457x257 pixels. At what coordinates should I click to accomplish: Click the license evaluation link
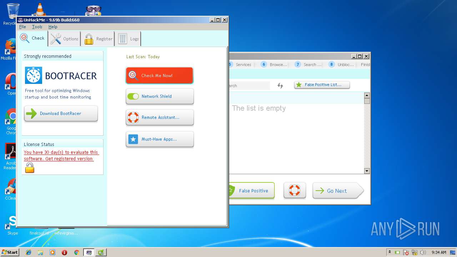coord(61,155)
